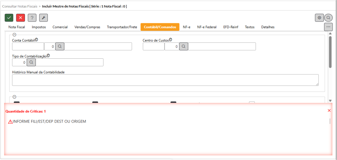
Task: Go back to Consultar Notas Fiscais breadcrumb
Action: click(20, 6)
